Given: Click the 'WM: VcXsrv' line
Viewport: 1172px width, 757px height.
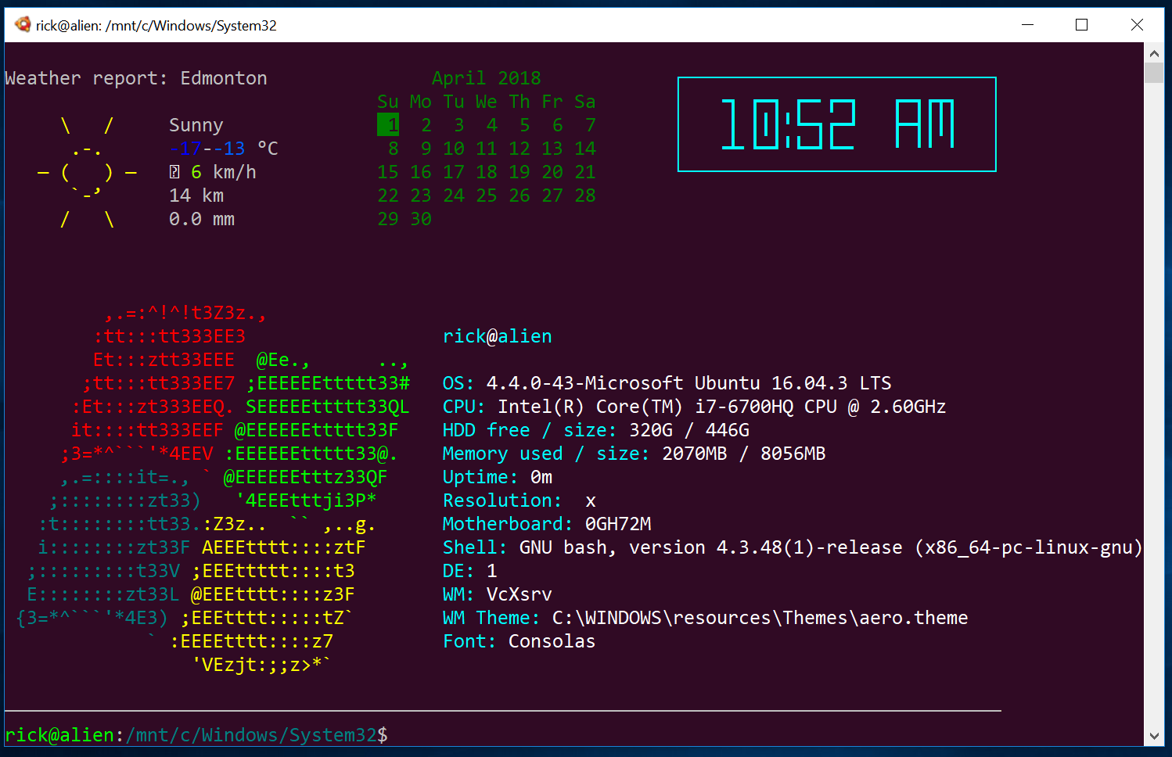Looking at the screenshot, I should click(498, 594).
